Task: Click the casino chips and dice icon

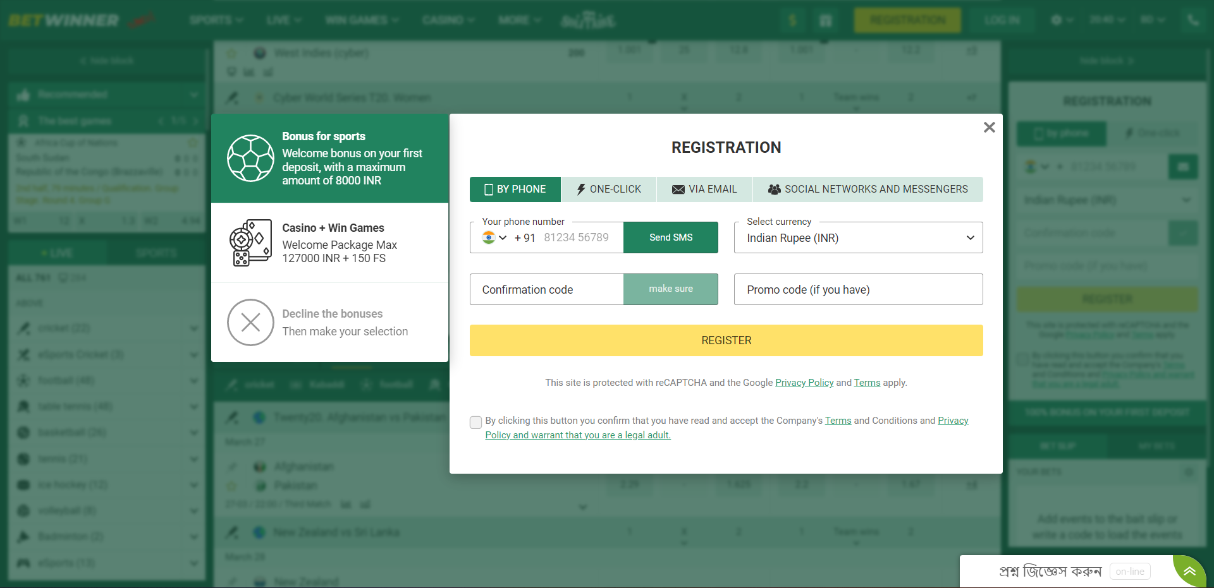Action: (x=250, y=243)
